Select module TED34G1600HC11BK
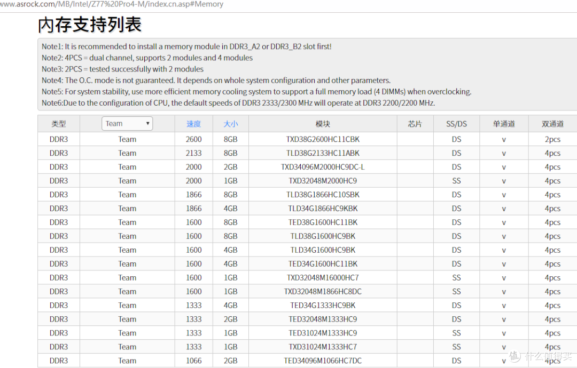Image resolution: width=577 pixels, height=368 pixels. coord(323,263)
